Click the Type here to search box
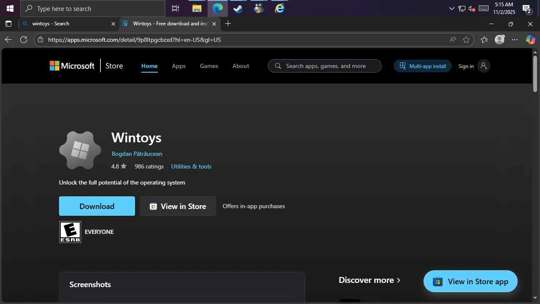This screenshot has width=540, height=304. [x=93, y=8]
